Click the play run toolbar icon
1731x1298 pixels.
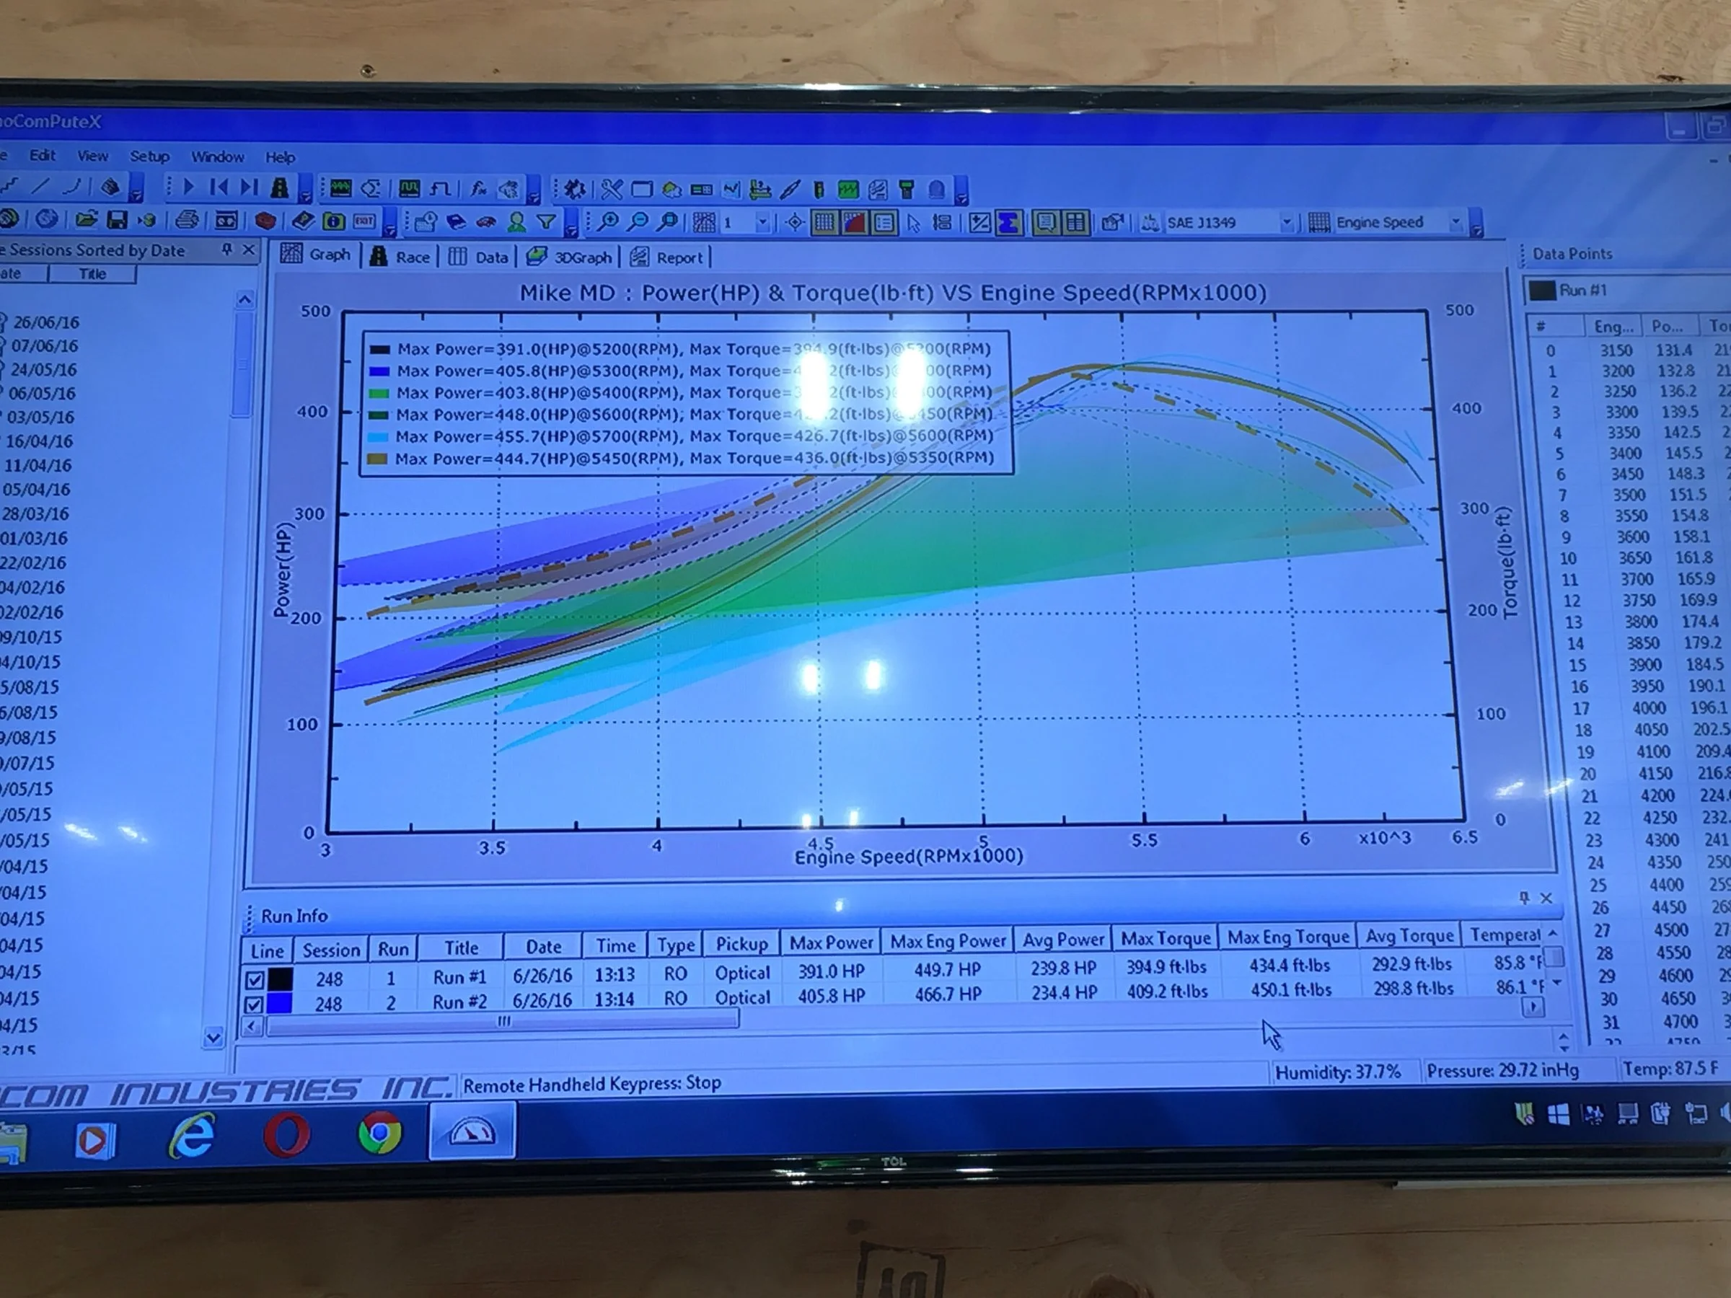[188, 187]
